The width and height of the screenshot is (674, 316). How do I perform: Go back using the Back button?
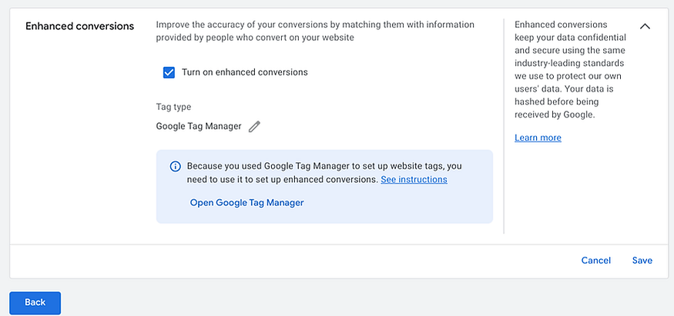coord(35,302)
